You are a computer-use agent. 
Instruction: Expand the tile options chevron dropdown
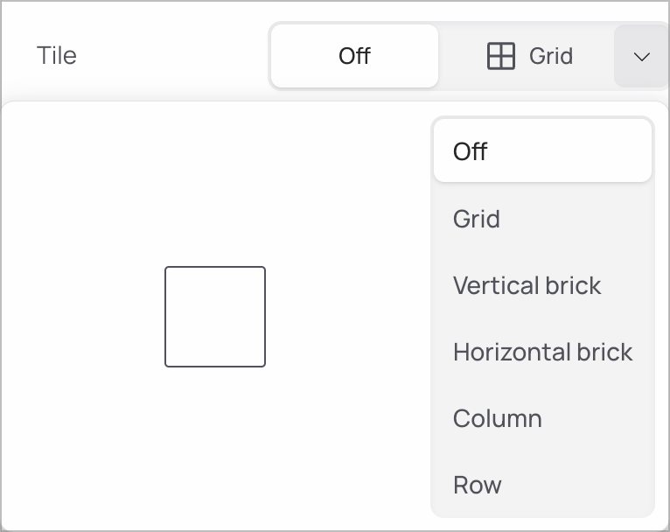(641, 56)
